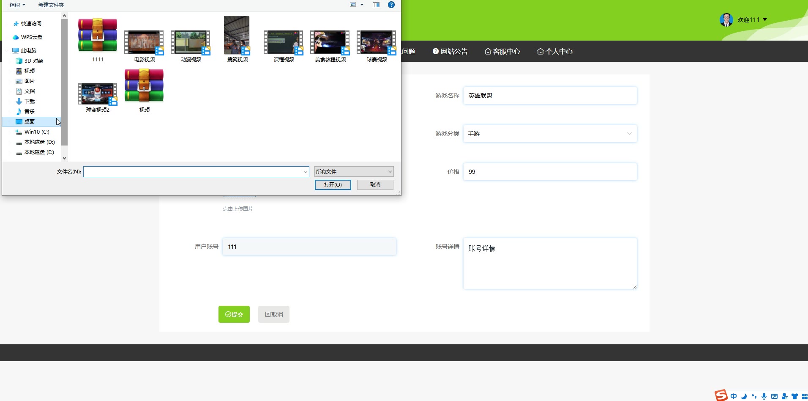Click the grey 取消 form button
Viewport: 808px width, 401px height.
tap(274, 314)
